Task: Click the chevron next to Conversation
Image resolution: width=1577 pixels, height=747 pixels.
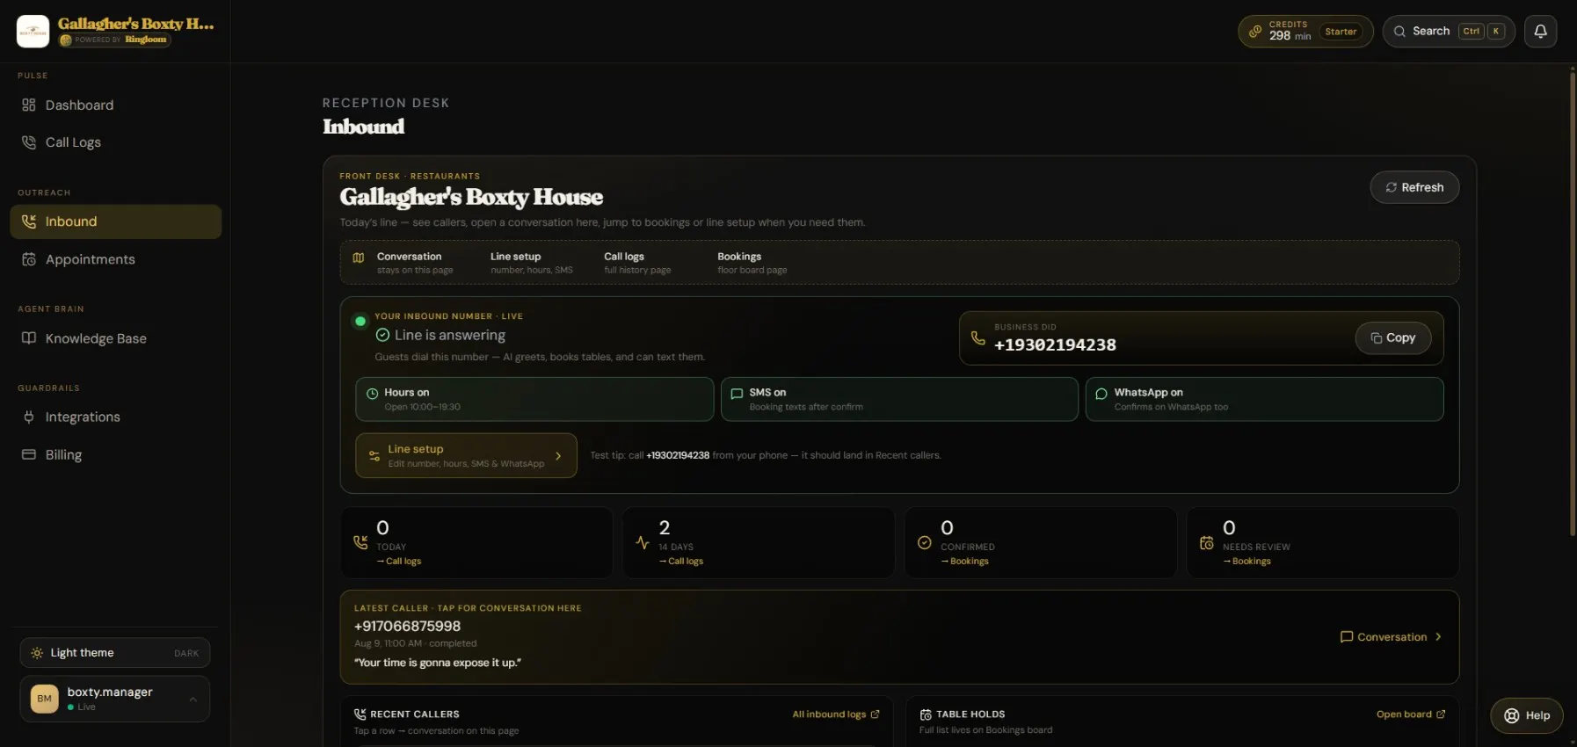Action: point(1438,637)
